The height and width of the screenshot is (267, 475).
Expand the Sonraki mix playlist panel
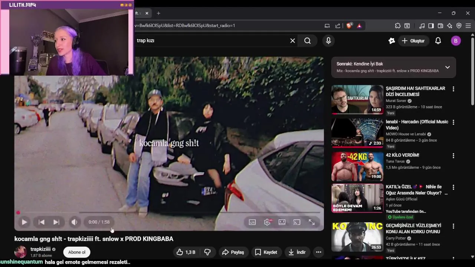448,67
